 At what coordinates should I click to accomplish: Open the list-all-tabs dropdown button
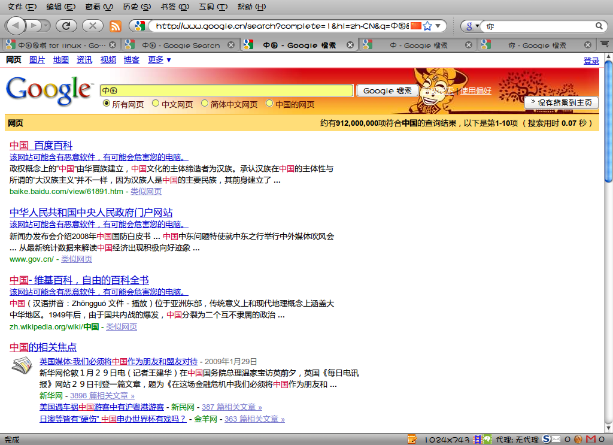(605, 44)
